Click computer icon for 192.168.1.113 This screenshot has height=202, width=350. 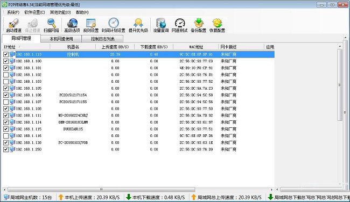point(12,54)
